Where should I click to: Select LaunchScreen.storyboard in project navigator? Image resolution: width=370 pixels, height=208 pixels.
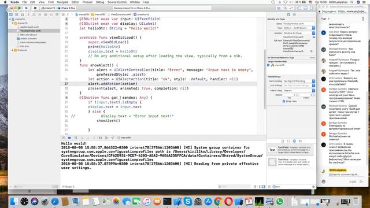point(33,42)
